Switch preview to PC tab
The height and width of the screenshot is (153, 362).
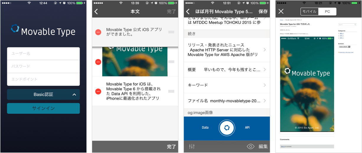click(327, 11)
